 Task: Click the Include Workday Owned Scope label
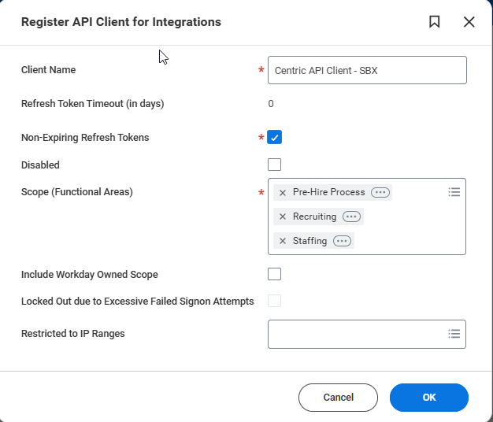pos(90,275)
